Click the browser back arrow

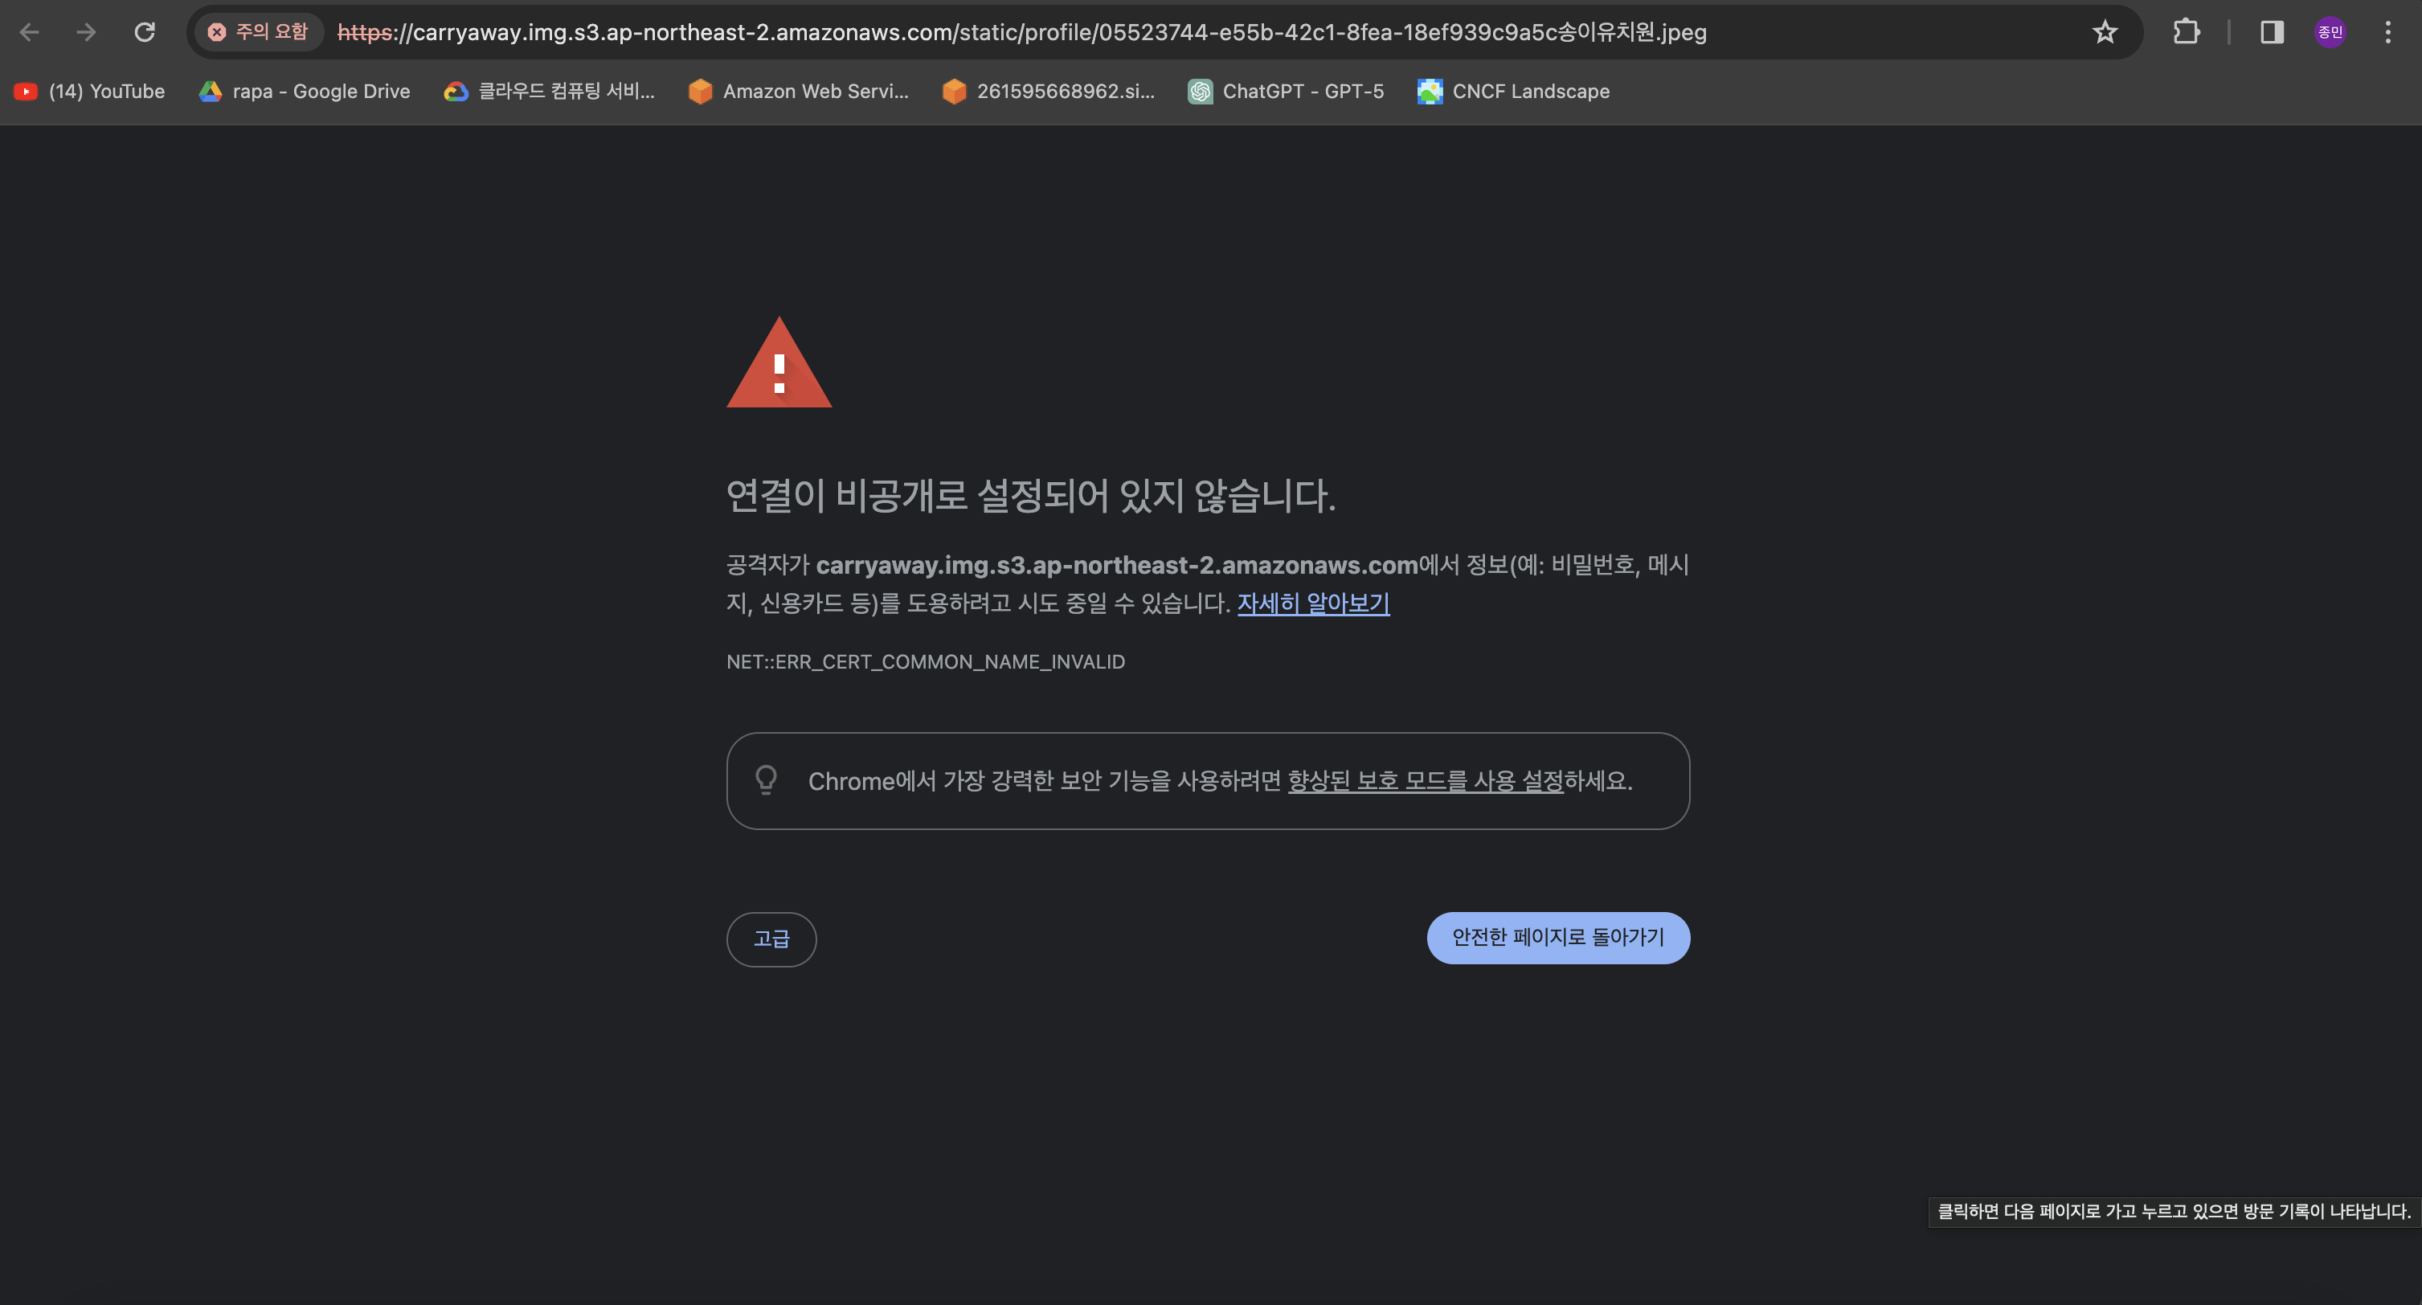click(29, 33)
